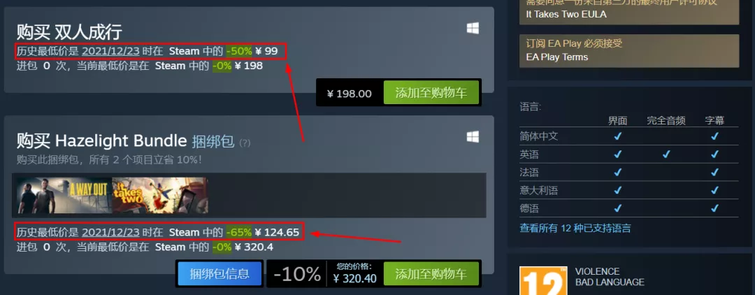Expand 查看所有 12 种已支持语言

coord(575,228)
